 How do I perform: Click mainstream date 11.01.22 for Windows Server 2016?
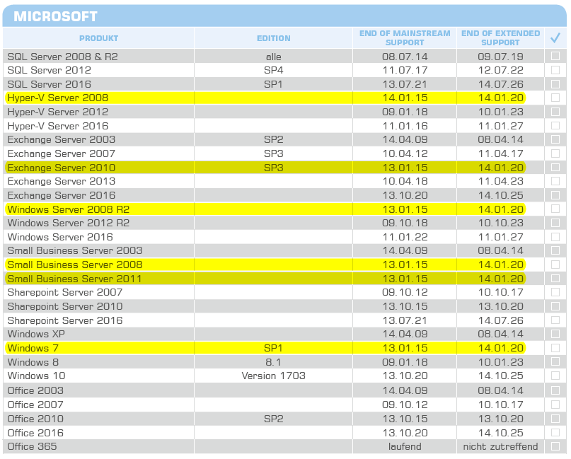[x=405, y=237]
